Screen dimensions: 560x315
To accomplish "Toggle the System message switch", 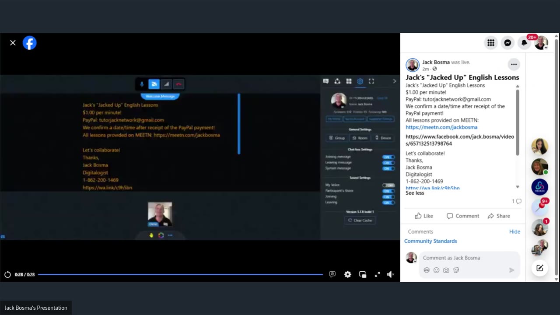I will pos(388,168).
